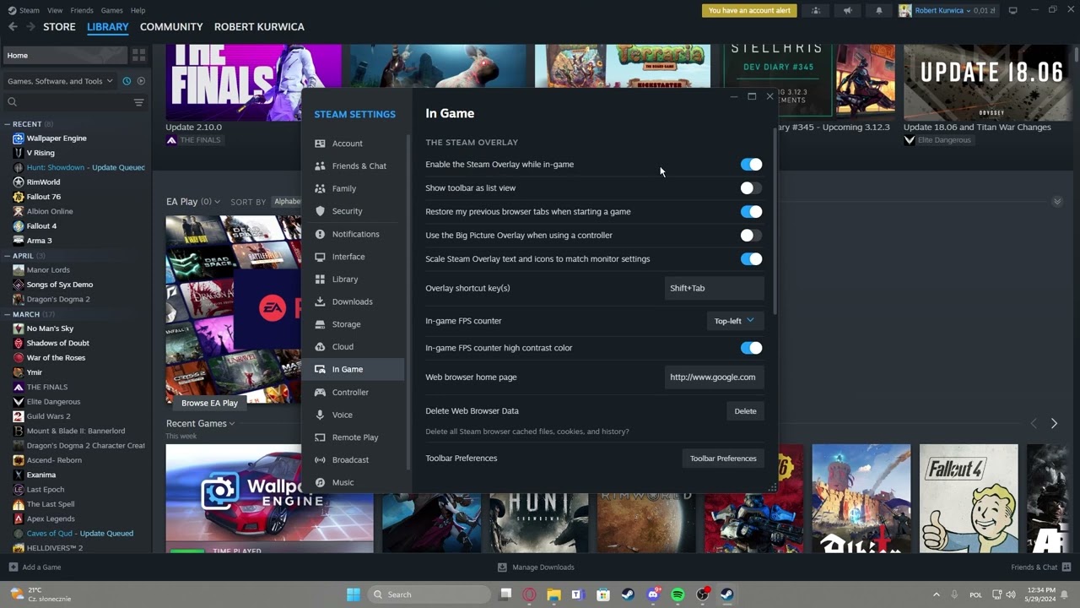This screenshot has height=608, width=1080.
Task: Click the account alert notice
Action: [x=749, y=10]
